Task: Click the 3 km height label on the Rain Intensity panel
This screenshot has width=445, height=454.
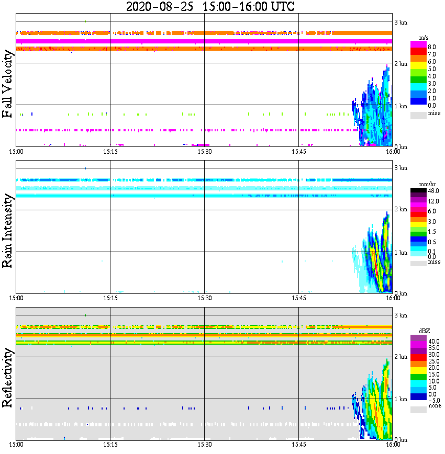Action: [x=401, y=168]
